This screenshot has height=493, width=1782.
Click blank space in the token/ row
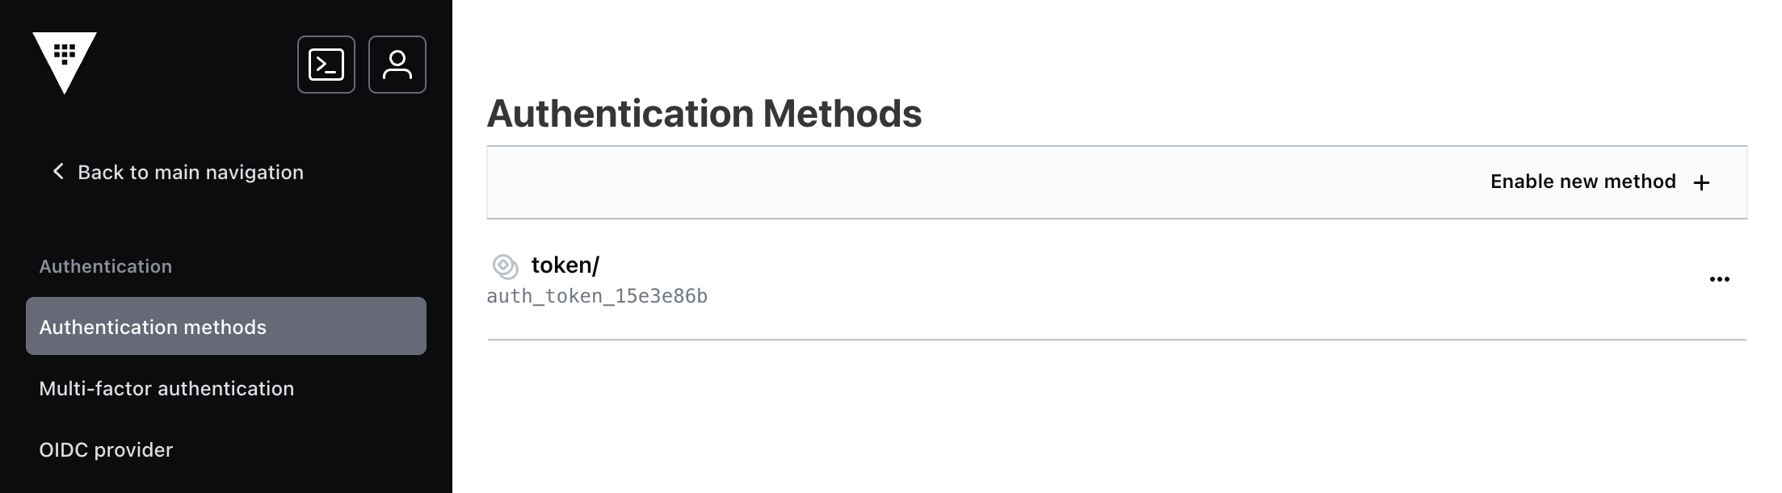click(1171, 279)
